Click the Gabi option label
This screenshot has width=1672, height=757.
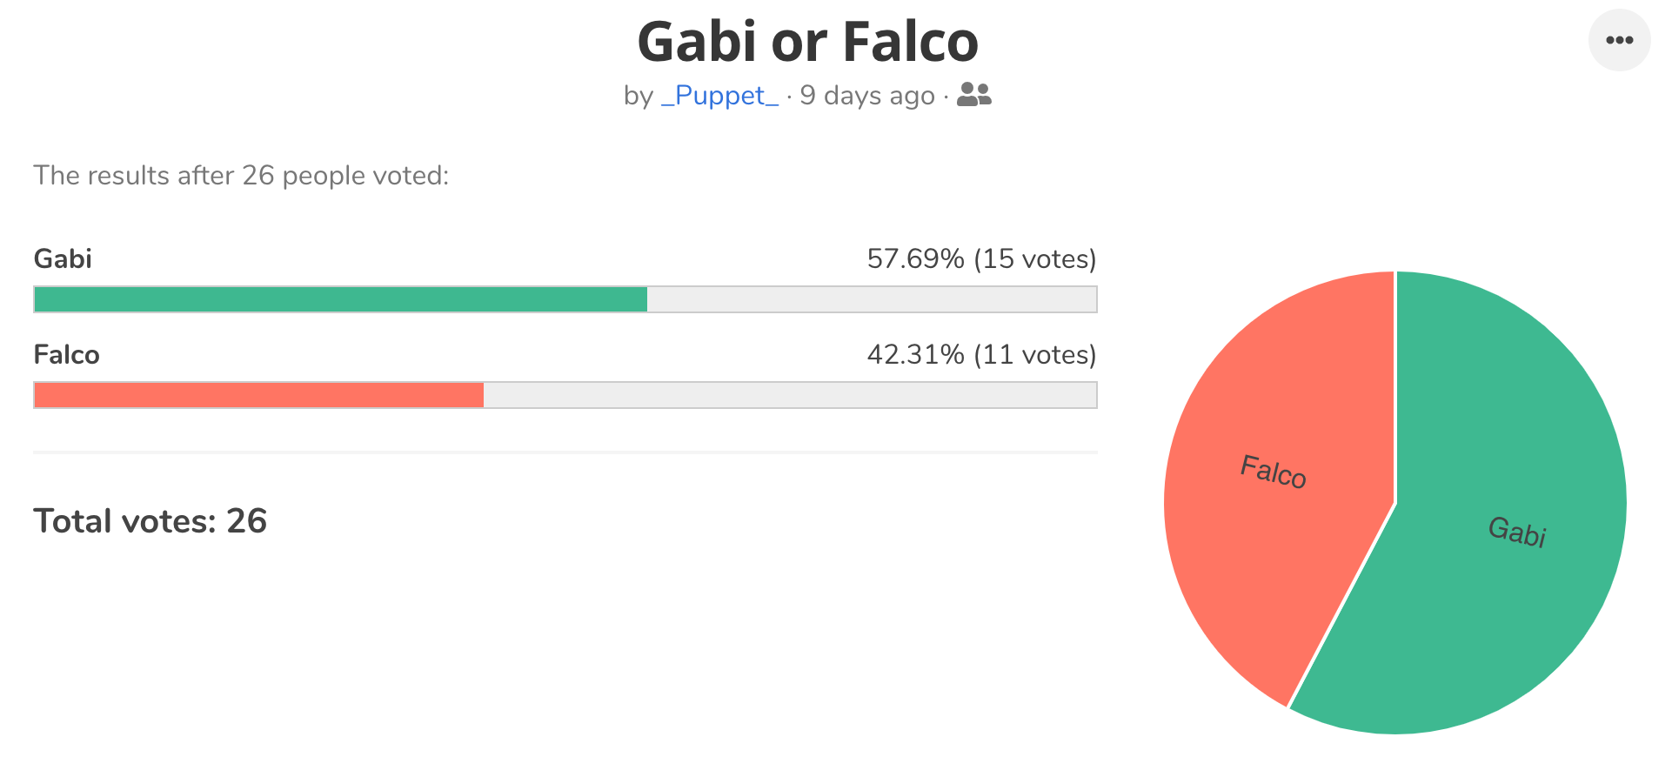pos(63,258)
